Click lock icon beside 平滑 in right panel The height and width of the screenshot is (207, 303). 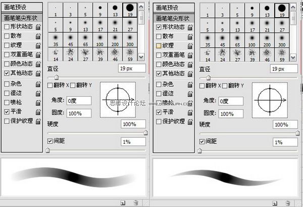coord(189,112)
